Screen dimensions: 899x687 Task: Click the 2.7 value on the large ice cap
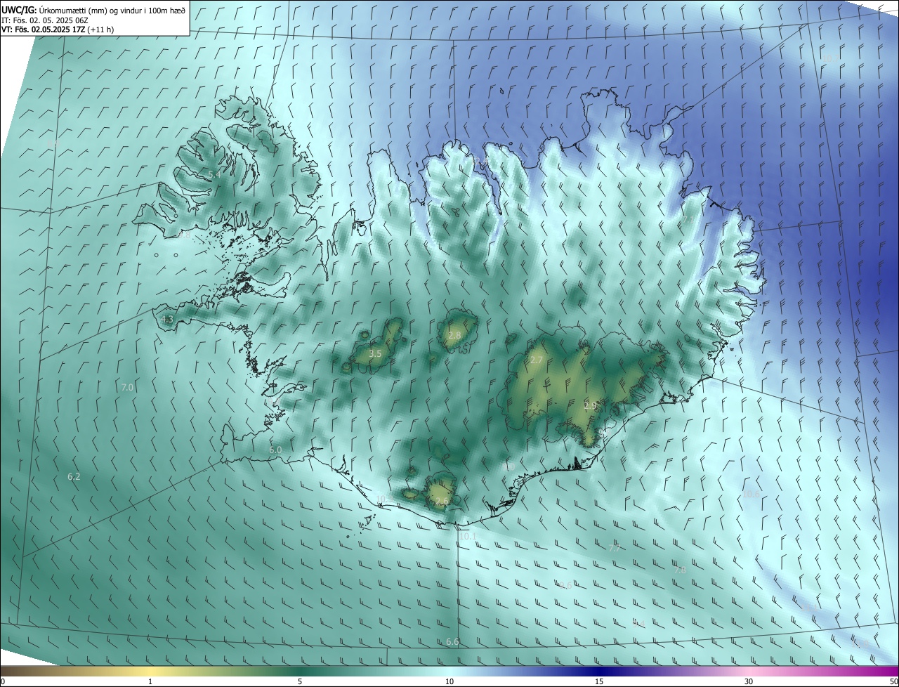pyautogui.click(x=537, y=360)
